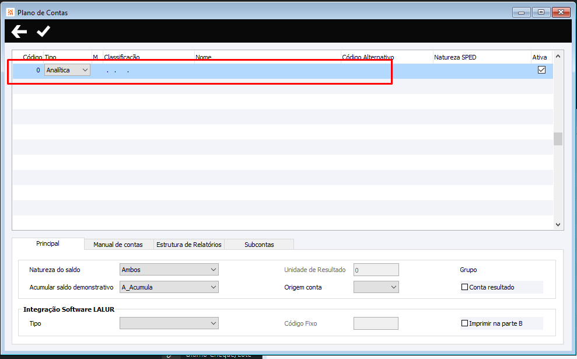Expand Acumular saldo demonstrativo dropdown
This screenshot has height=359, width=577.
click(x=169, y=287)
